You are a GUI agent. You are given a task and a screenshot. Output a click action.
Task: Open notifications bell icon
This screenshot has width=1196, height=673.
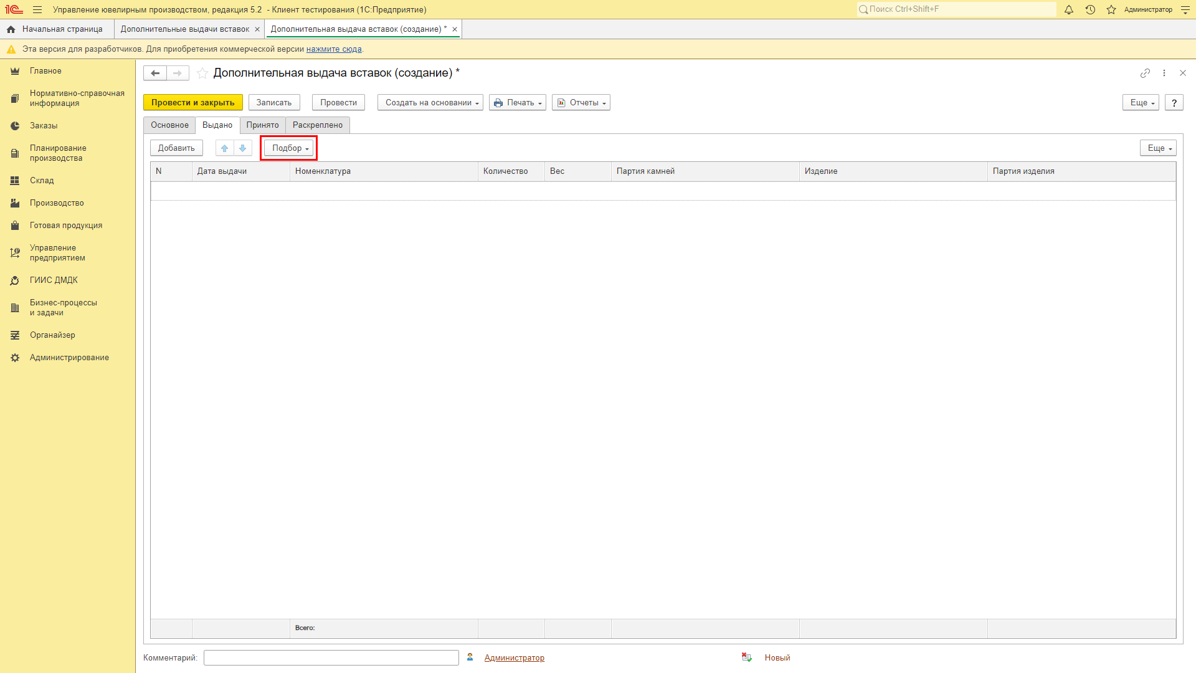tap(1069, 9)
